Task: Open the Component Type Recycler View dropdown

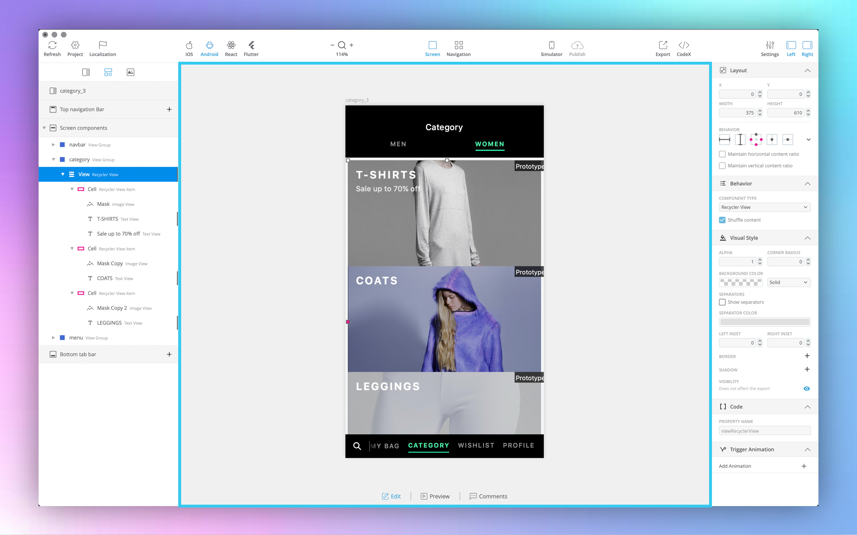Action: 764,207
